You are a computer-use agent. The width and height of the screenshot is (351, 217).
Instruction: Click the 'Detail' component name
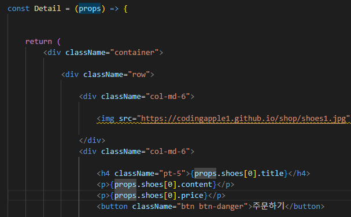(47, 9)
